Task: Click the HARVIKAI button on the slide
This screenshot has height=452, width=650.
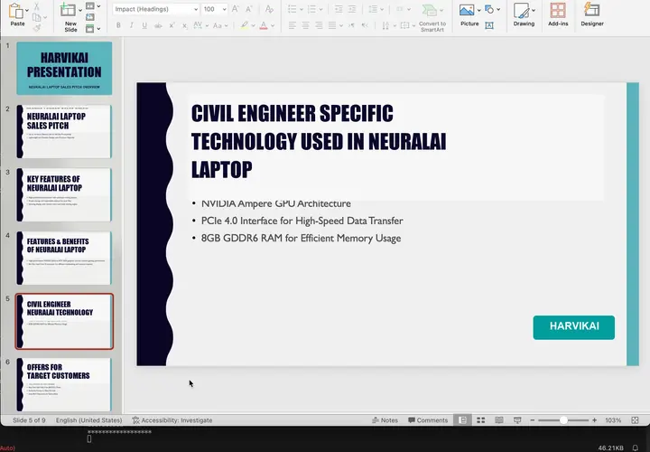Action: 574,327
